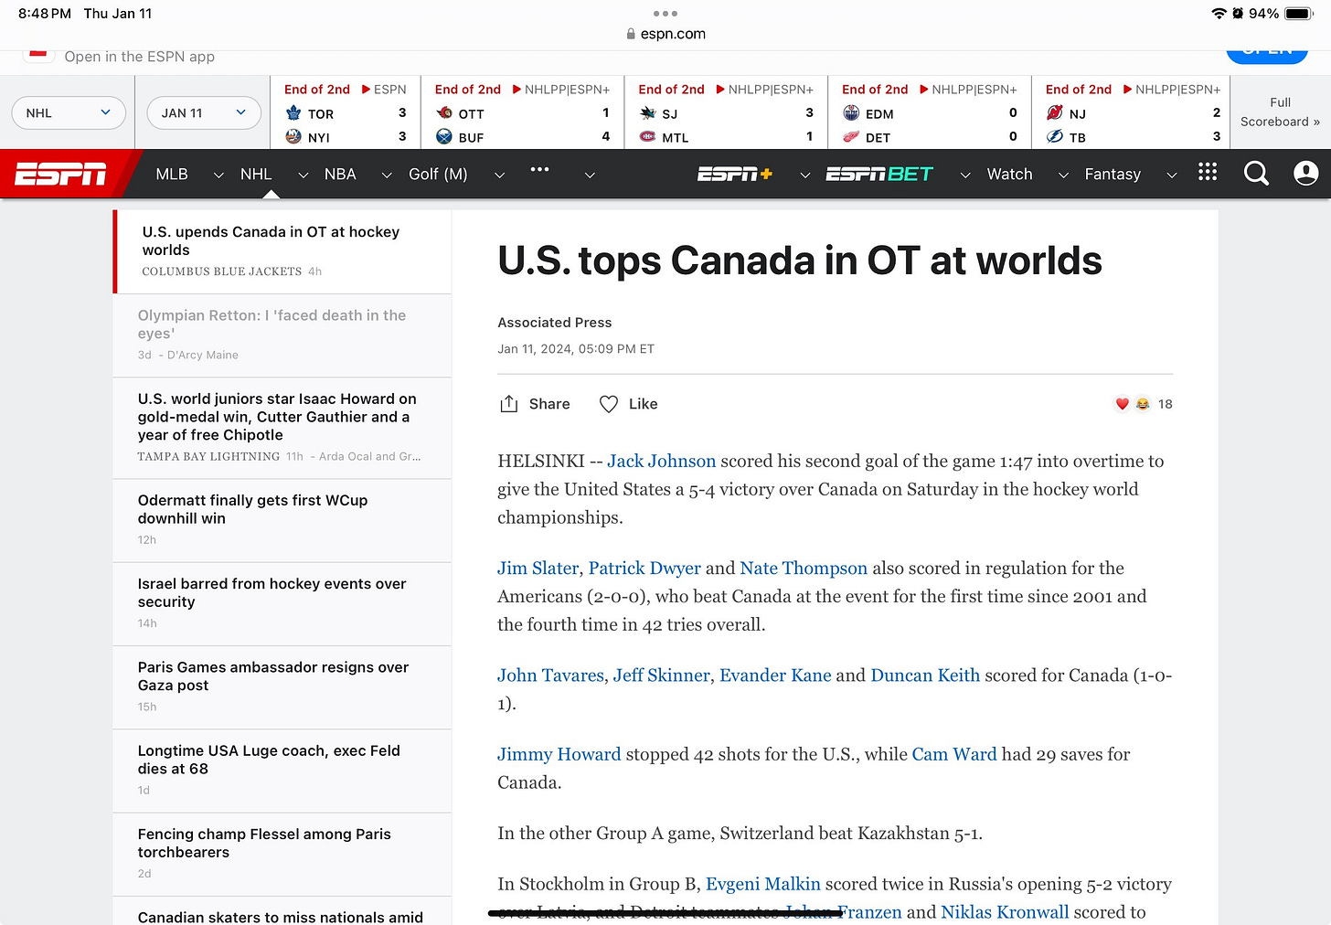The image size is (1331, 925).
Task: Click the ESPN+ logo
Action: pos(735,174)
